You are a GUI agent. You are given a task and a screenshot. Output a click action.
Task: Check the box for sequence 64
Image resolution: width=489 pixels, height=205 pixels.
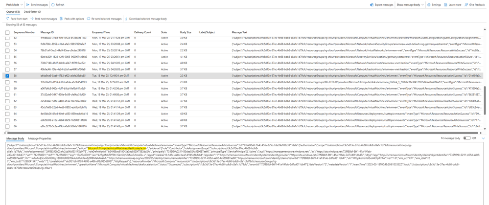pyautogui.click(x=7, y=114)
